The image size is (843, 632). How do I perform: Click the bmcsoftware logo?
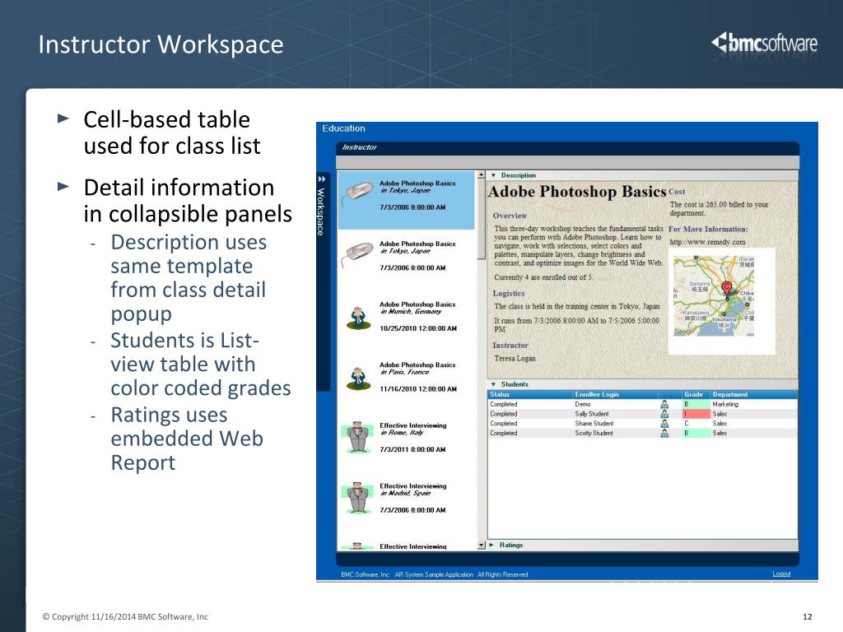click(x=764, y=43)
